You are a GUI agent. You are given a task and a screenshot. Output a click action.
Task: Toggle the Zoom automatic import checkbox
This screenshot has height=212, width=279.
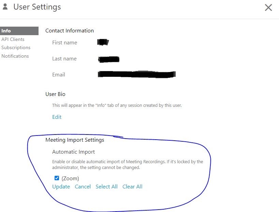pos(57,178)
